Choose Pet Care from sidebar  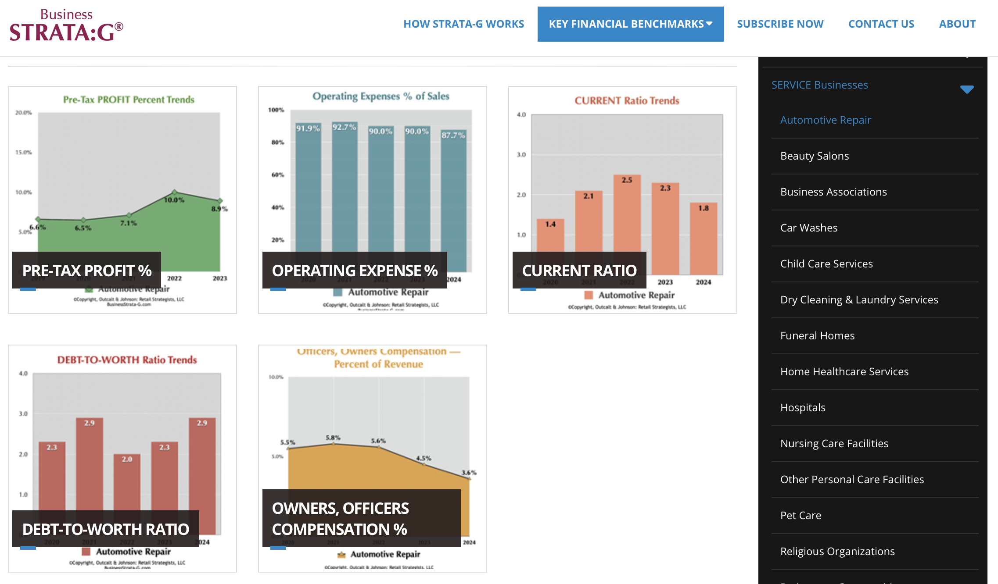click(801, 516)
